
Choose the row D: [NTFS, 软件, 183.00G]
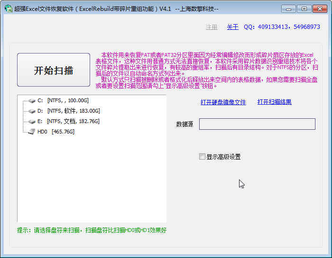[x=69, y=111]
